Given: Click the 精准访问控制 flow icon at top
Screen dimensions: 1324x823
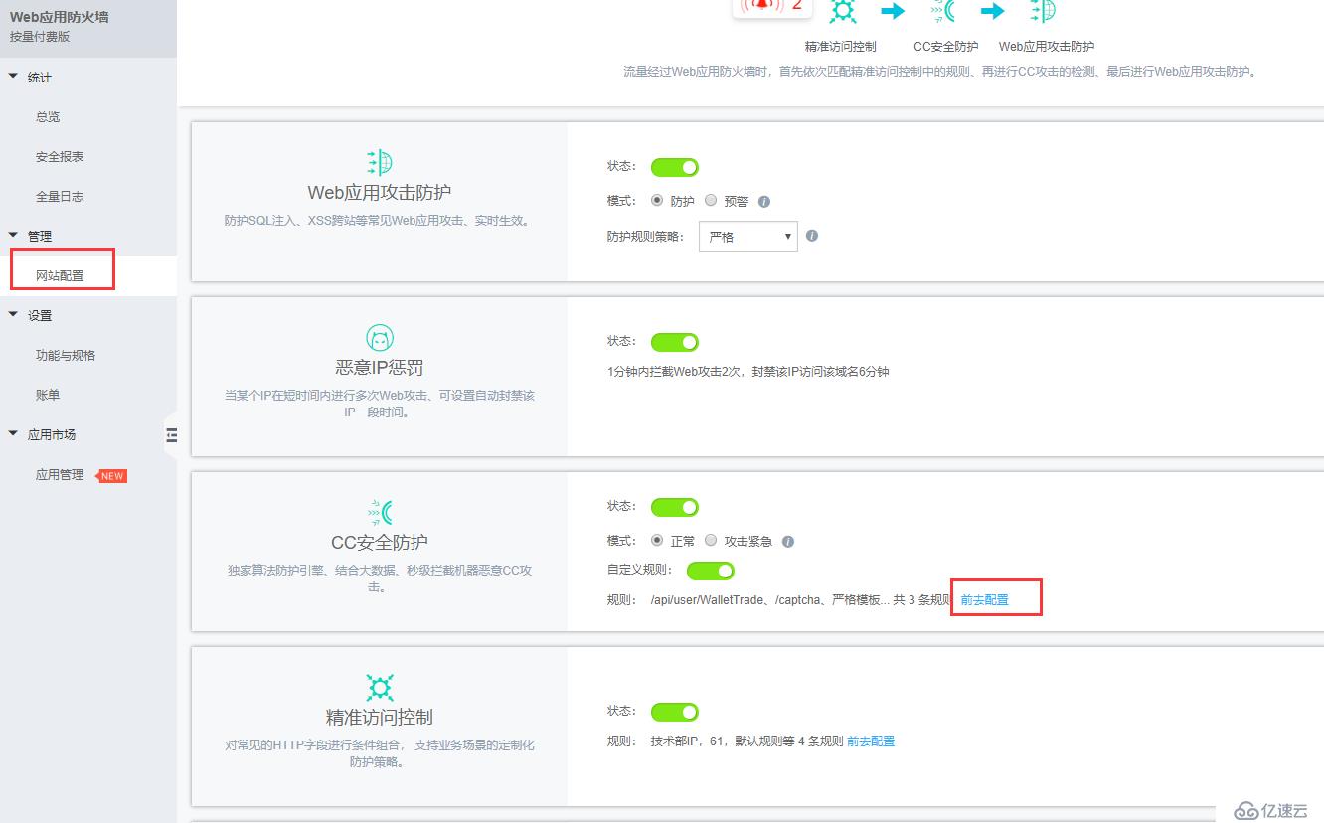Looking at the screenshot, I should [x=842, y=10].
